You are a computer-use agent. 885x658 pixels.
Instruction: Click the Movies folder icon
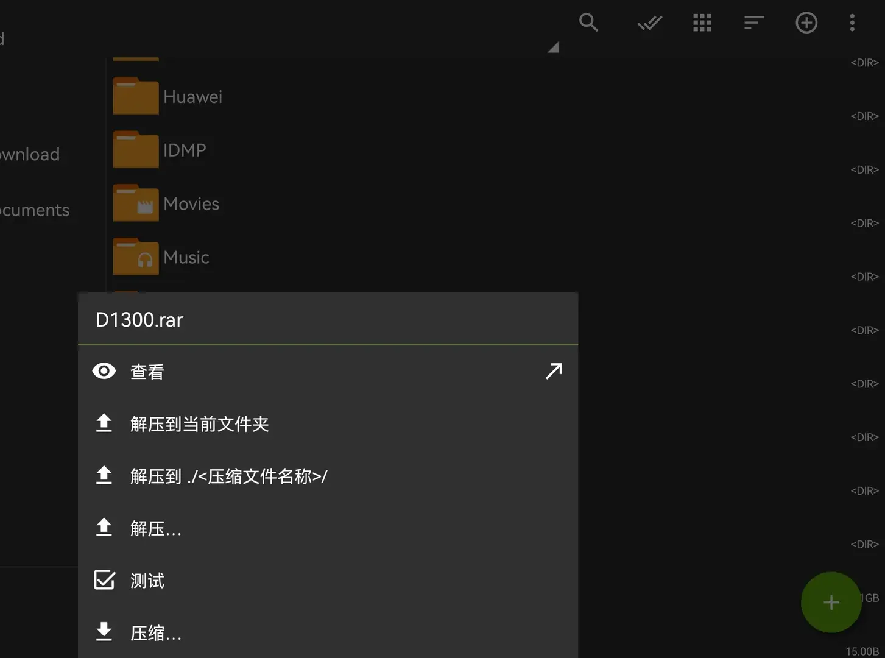(136, 203)
